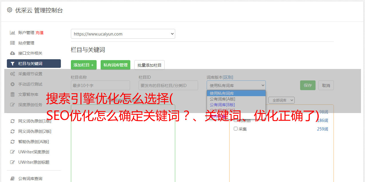This screenshot has width=365, height=182.
Task: Click the book icon for 公有词库查询
Action: 13,179
